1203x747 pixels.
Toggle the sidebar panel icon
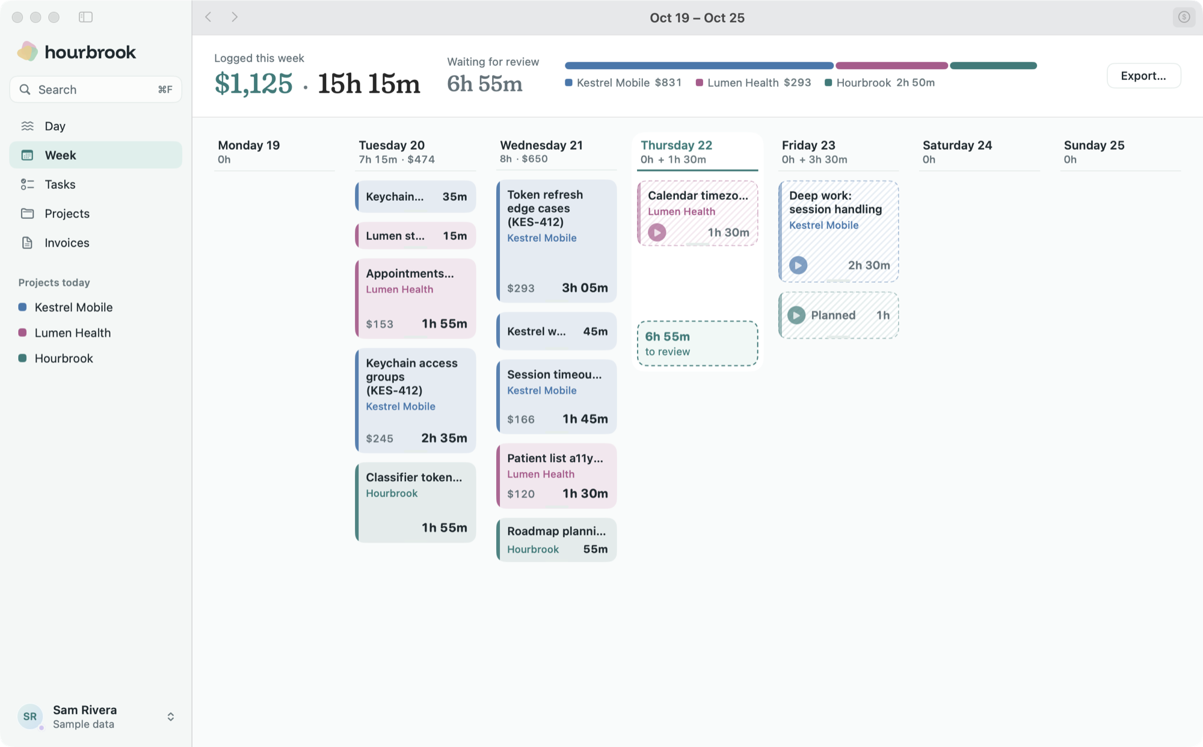click(x=85, y=17)
